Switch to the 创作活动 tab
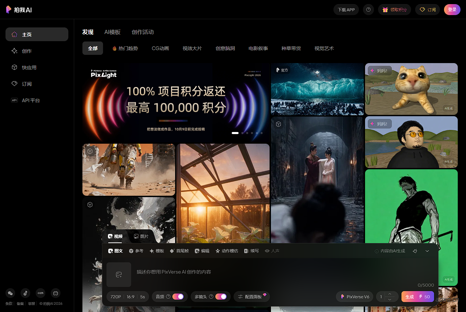Viewport: 466px width, 312px height. coord(143,32)
